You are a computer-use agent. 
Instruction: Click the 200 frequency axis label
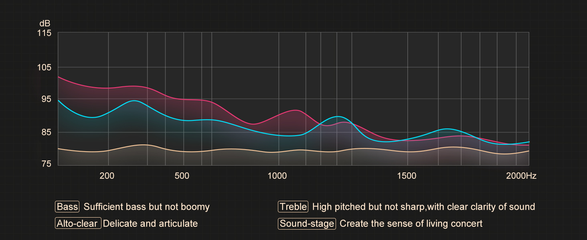107,176
